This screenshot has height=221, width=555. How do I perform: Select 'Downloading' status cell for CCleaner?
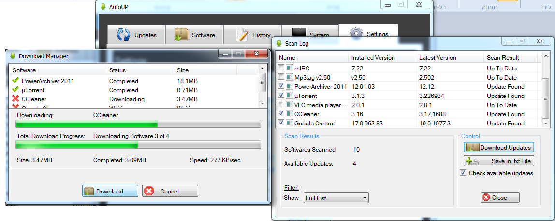127,99
